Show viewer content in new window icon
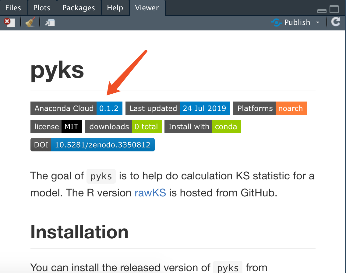 coord(50,22)
